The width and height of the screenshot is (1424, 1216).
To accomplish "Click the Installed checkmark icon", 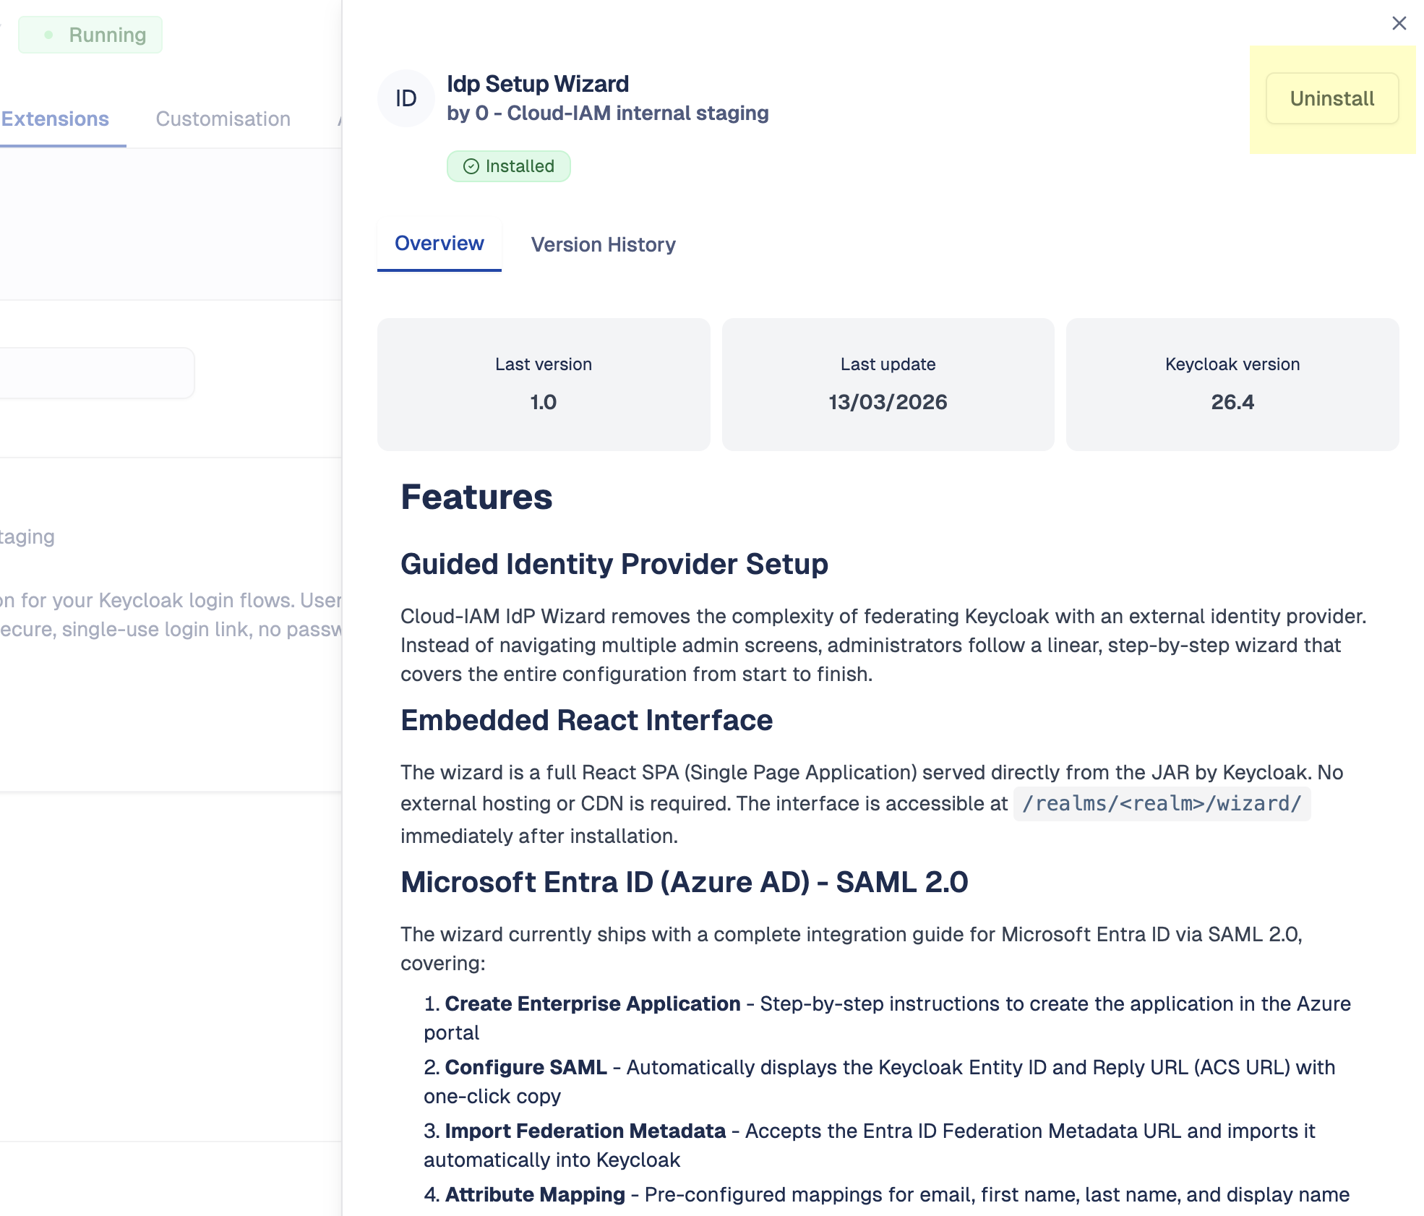I will [x=471, y=166].
